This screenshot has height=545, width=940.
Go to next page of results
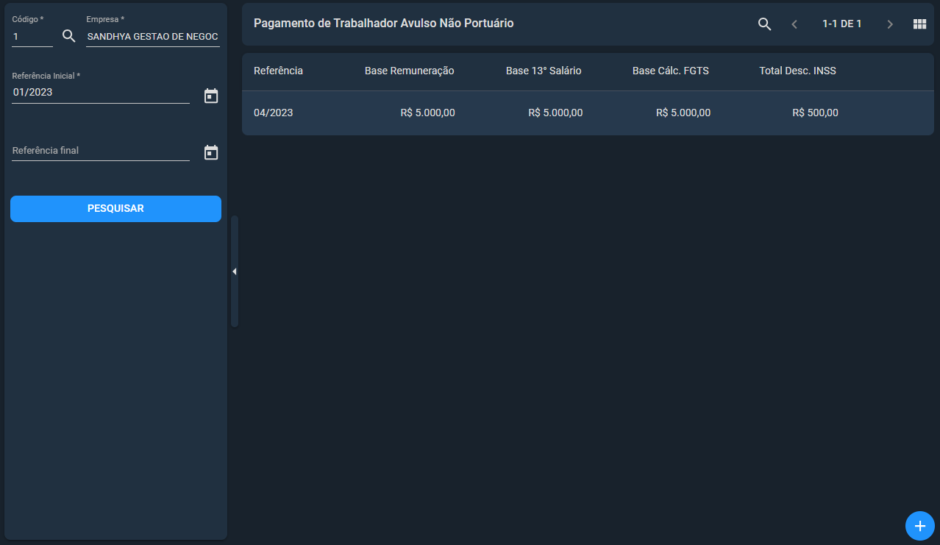[890, 24]
